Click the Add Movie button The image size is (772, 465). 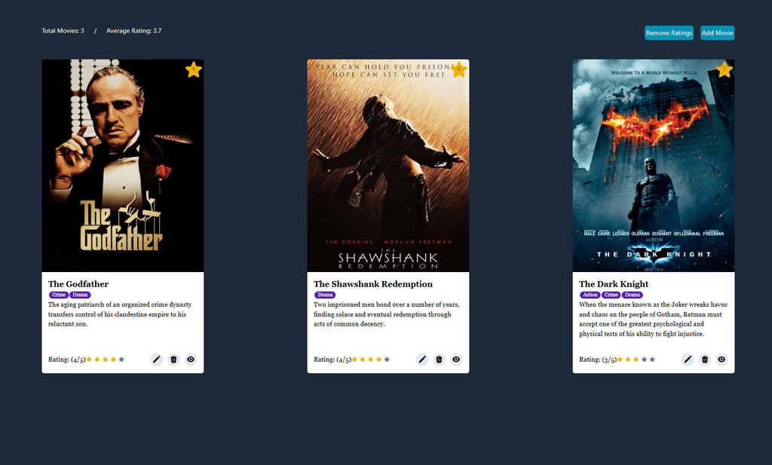click(718, 33)
